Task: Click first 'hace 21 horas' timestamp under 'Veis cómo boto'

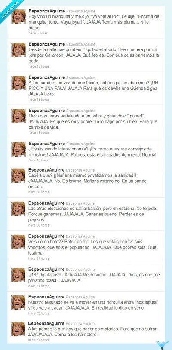Action: click(x=39, y=258)
